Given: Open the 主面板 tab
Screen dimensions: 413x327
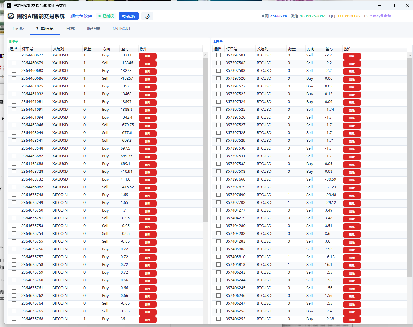Looking at the screenshot, I should [x=17, y=29].
